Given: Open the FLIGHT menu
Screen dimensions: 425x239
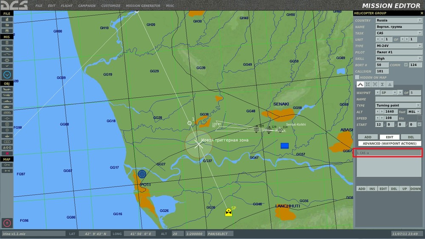Looking at the screenshot, I should pos(67,6).
